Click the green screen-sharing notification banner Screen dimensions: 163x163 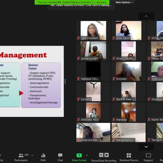click(72, 2)
